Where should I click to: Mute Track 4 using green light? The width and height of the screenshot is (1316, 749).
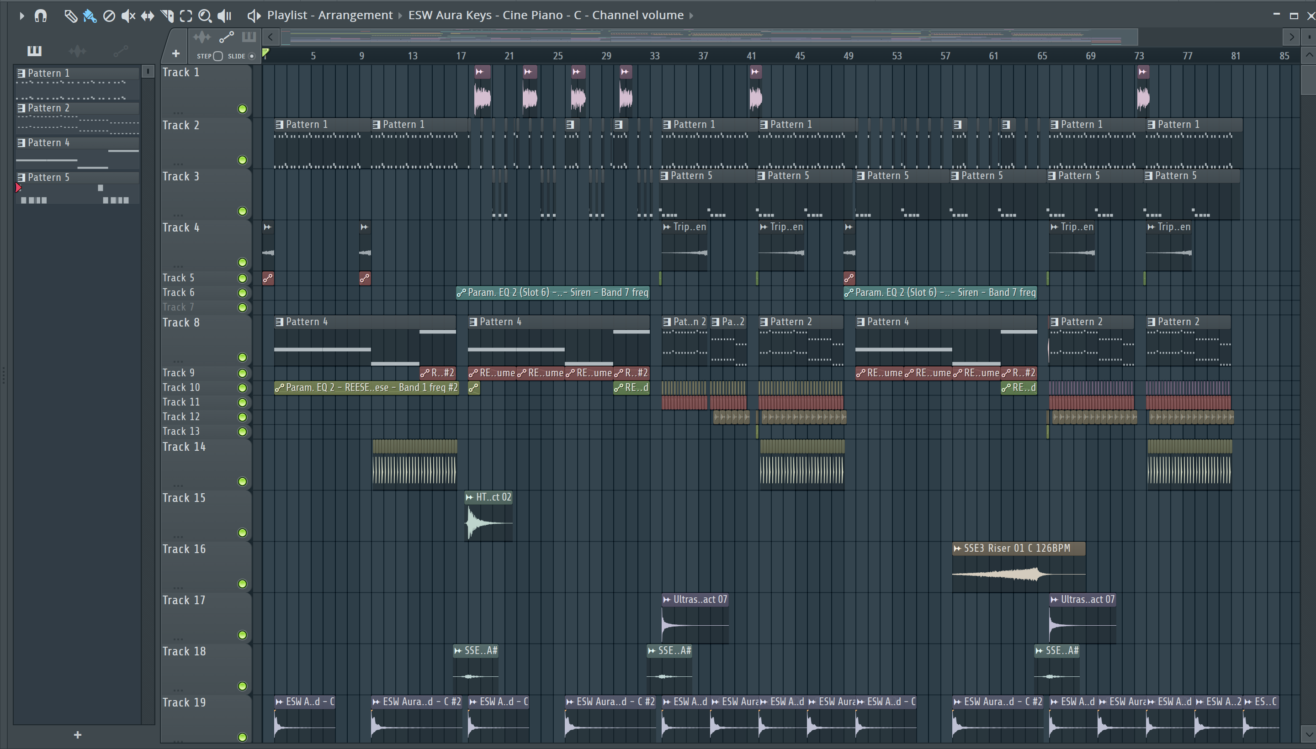242,262
